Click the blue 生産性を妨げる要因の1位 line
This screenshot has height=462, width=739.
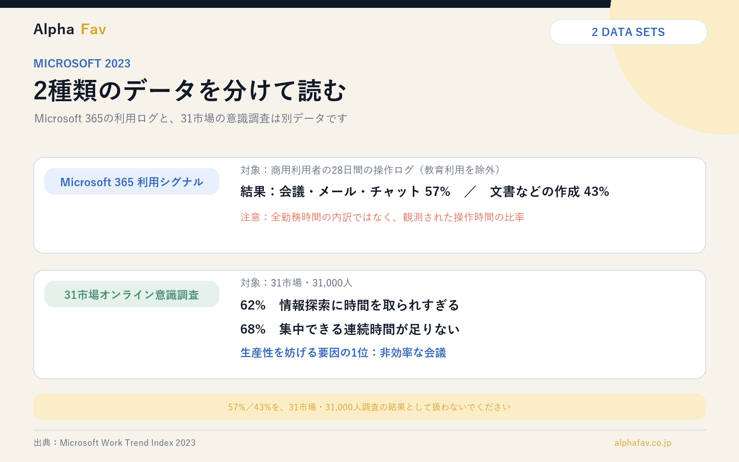(343, 353)
